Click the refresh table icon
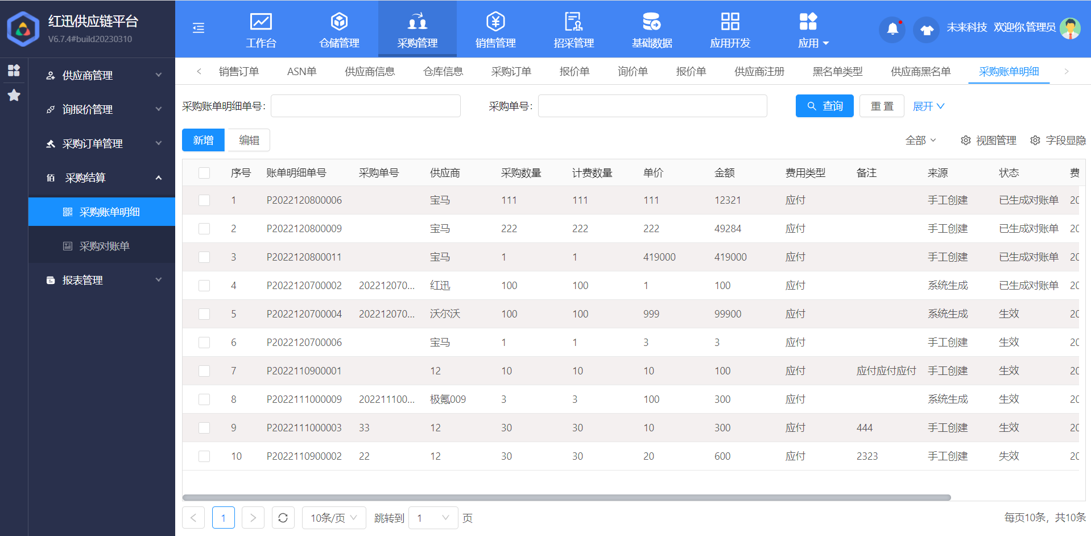1091x536 pixels. (x=283, y=518)
